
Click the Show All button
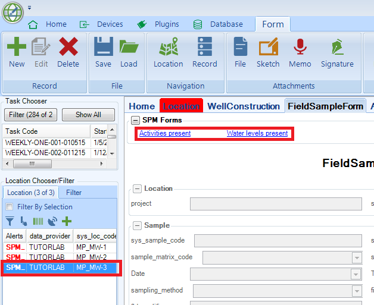point(88,115)
